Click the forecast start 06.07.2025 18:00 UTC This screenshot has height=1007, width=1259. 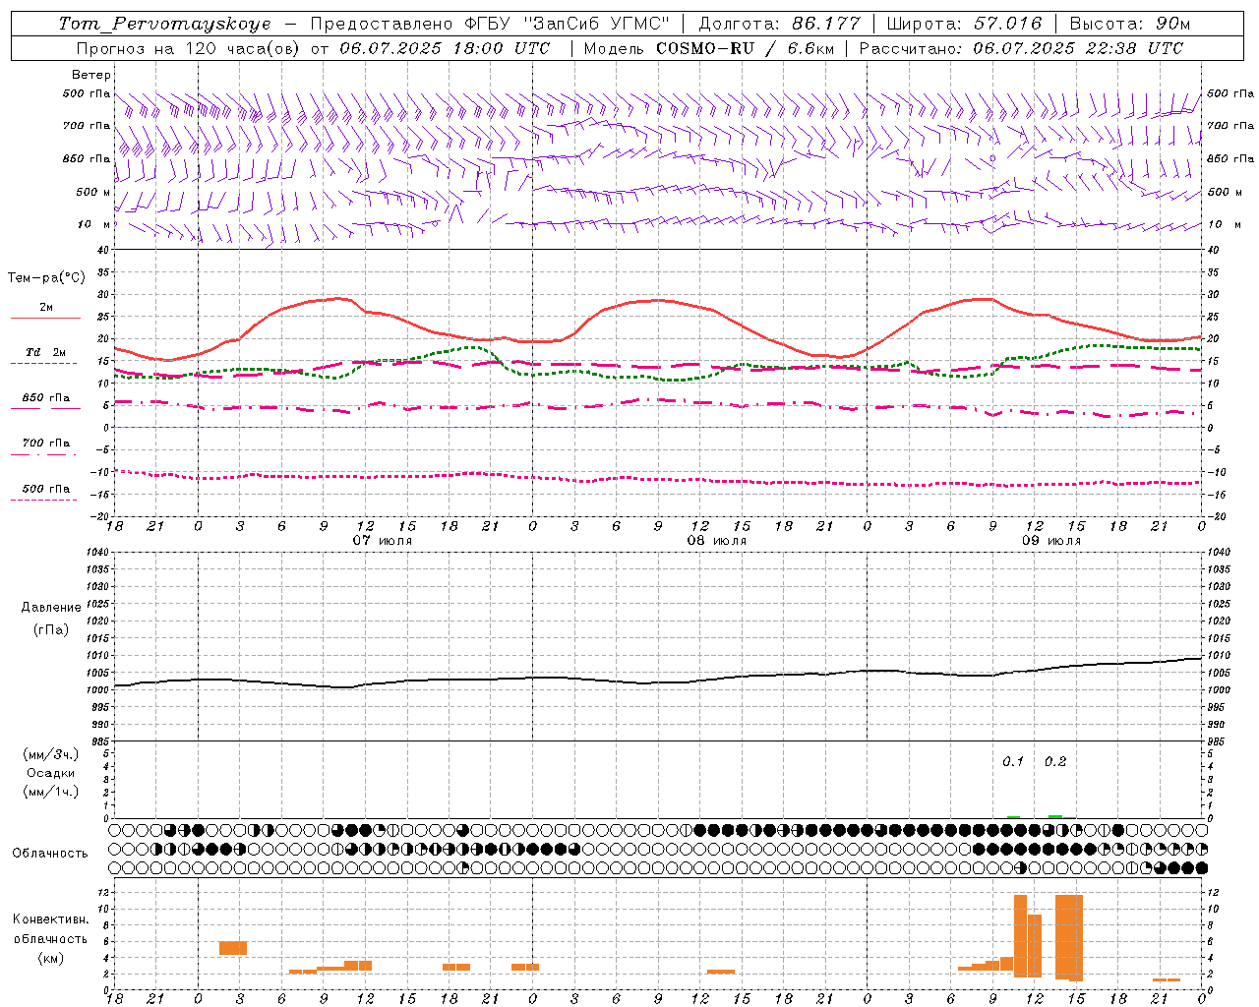(445, 48)
